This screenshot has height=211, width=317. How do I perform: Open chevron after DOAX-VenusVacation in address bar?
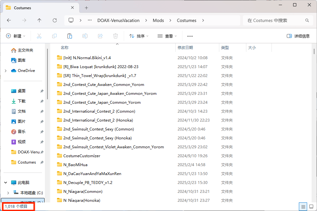click(146, 20)
